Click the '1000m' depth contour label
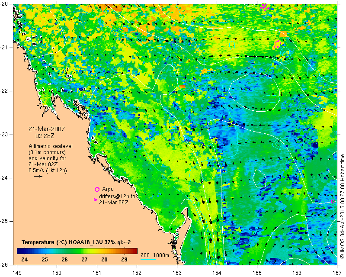The width and height of the screenshot is (346, 277). [x=161, y=255]
